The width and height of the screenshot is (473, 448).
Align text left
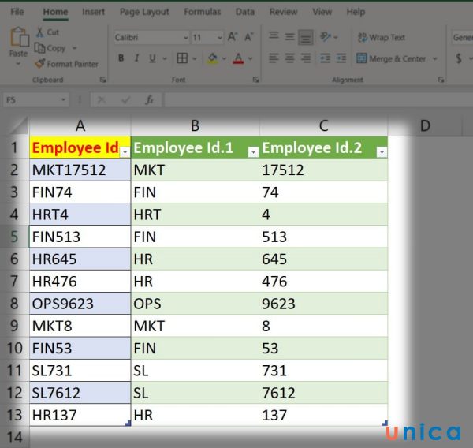(274, 58)
